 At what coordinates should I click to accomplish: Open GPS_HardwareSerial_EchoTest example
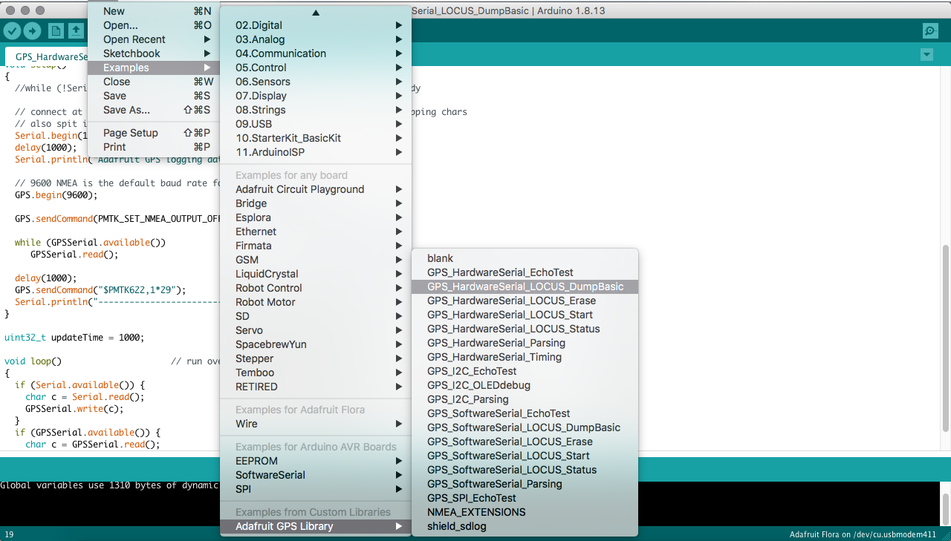point(525,272)
